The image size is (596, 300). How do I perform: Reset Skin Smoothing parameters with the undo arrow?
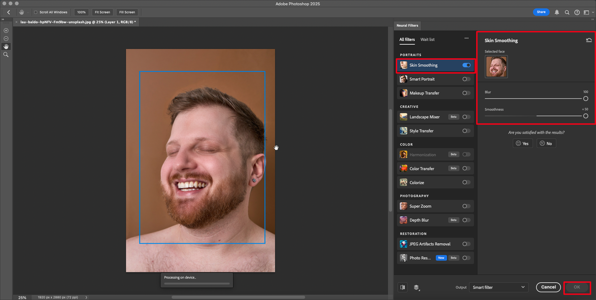point(589,40)
